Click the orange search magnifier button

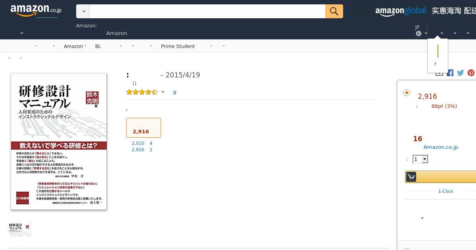334,12
